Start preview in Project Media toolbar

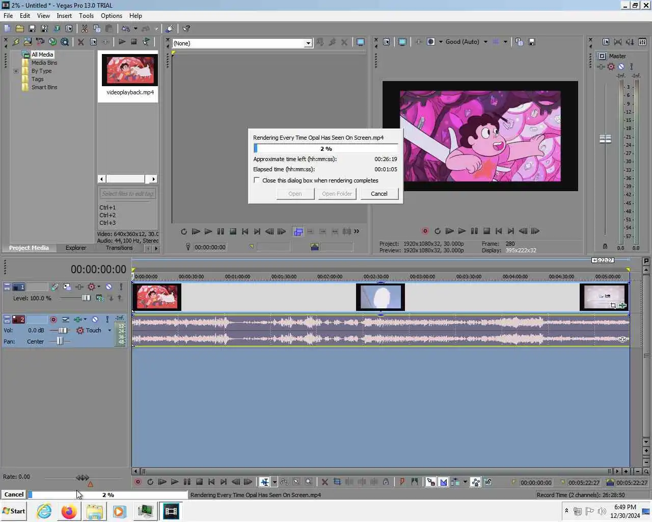click(x=122, y=42)
